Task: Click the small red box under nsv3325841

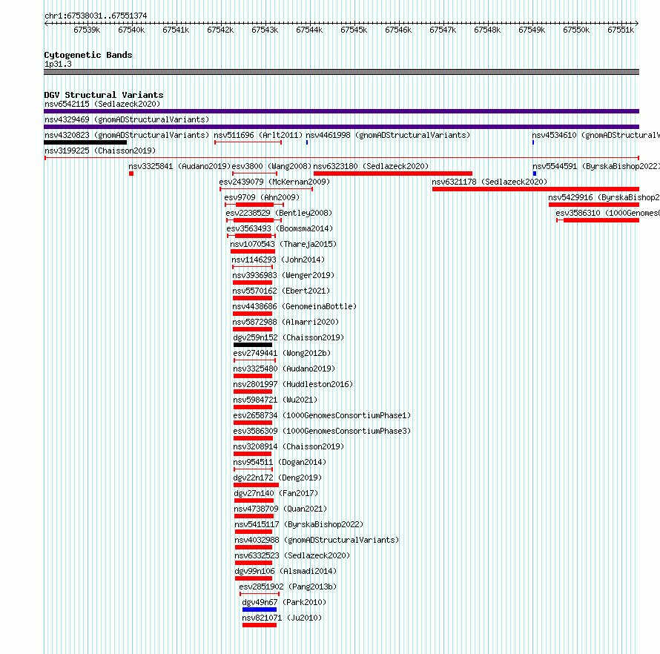Action: [x=131, y=174]
